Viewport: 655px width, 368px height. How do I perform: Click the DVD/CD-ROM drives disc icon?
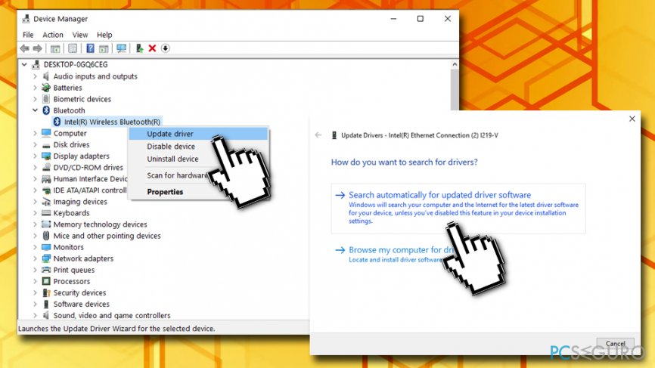(x=46, y=167)
